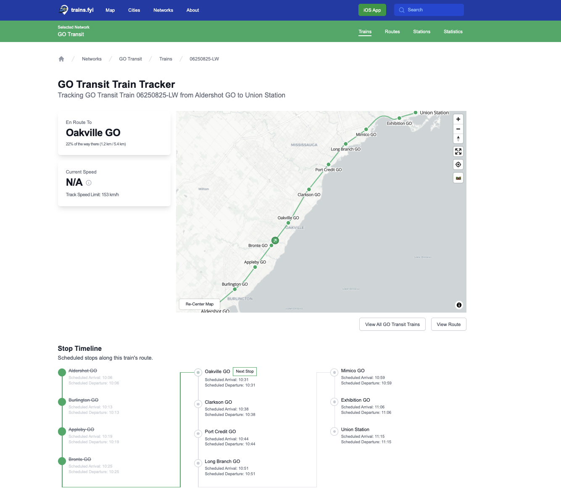Screen dimensions: 561x492
Task: Click Mimico GO timeline marker
Action: [x=334, y=372]
